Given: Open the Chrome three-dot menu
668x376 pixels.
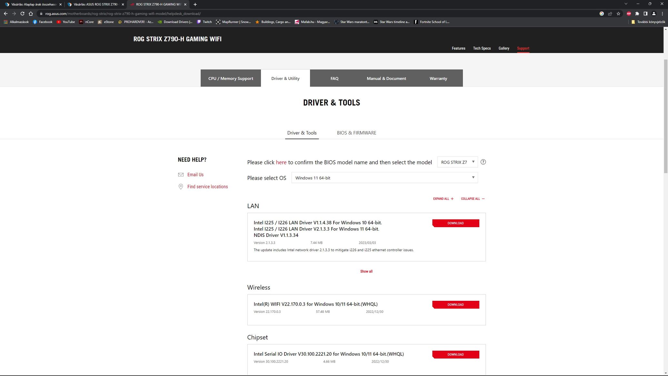Looking at the screenshot, I should click(662, 14).
